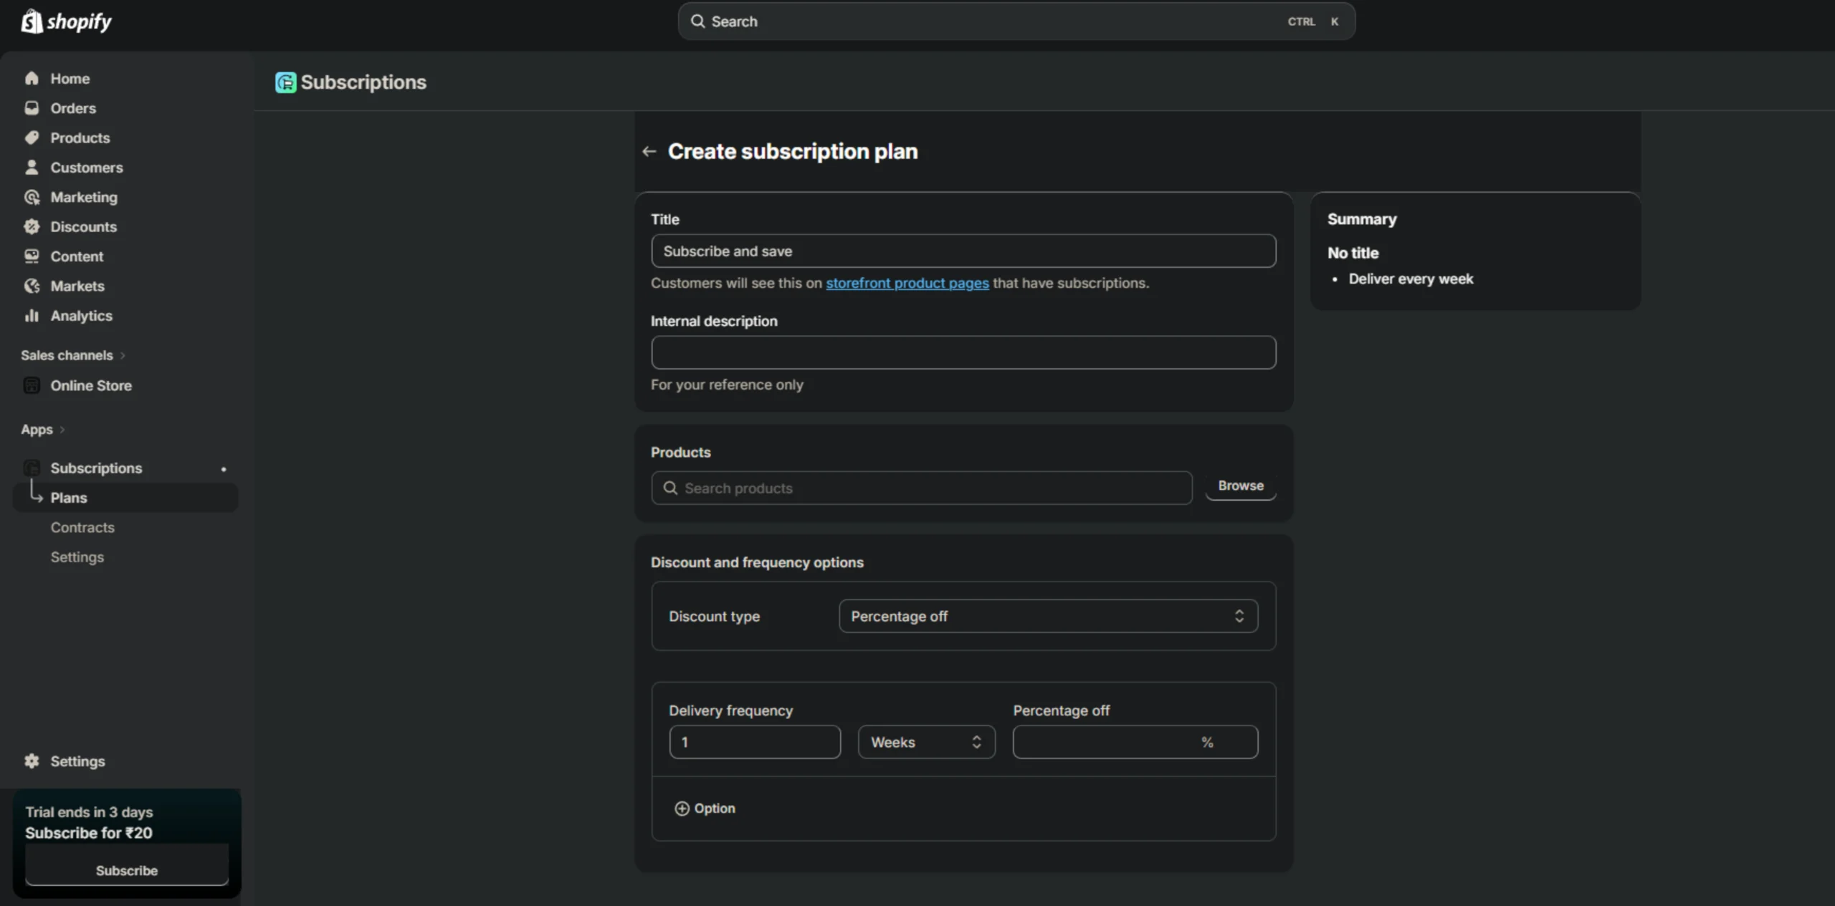1835x906 pixels.
Task: Click the Marketing megaphone icon
Action: tap(32, 197)
